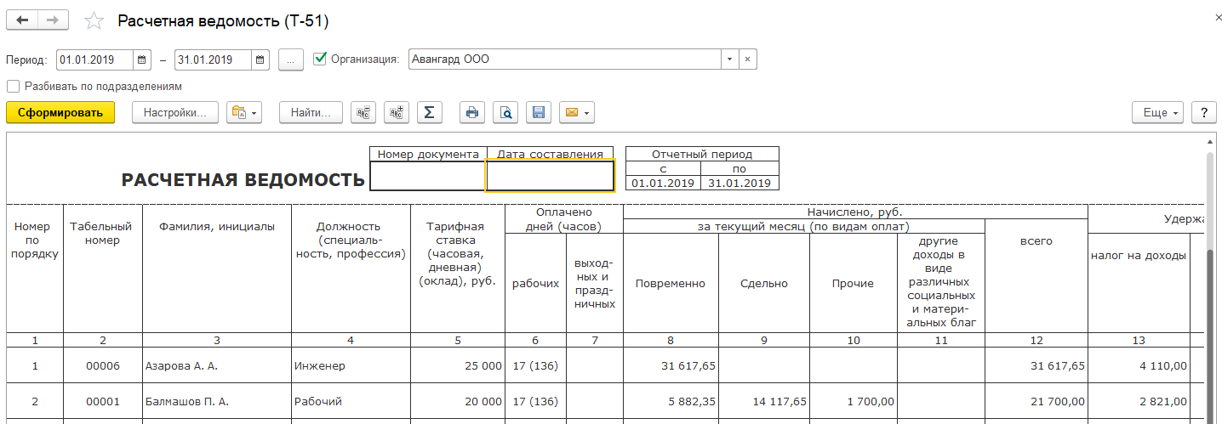1222x424 pixels.
Task: Open report variants dropdown button
Action: pyautogui.click(x=244, y=112)
